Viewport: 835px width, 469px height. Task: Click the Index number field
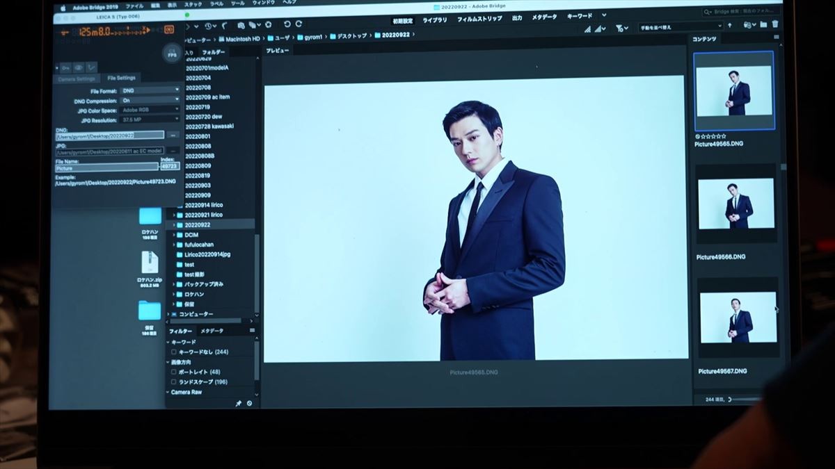click(x=170, y=167)
